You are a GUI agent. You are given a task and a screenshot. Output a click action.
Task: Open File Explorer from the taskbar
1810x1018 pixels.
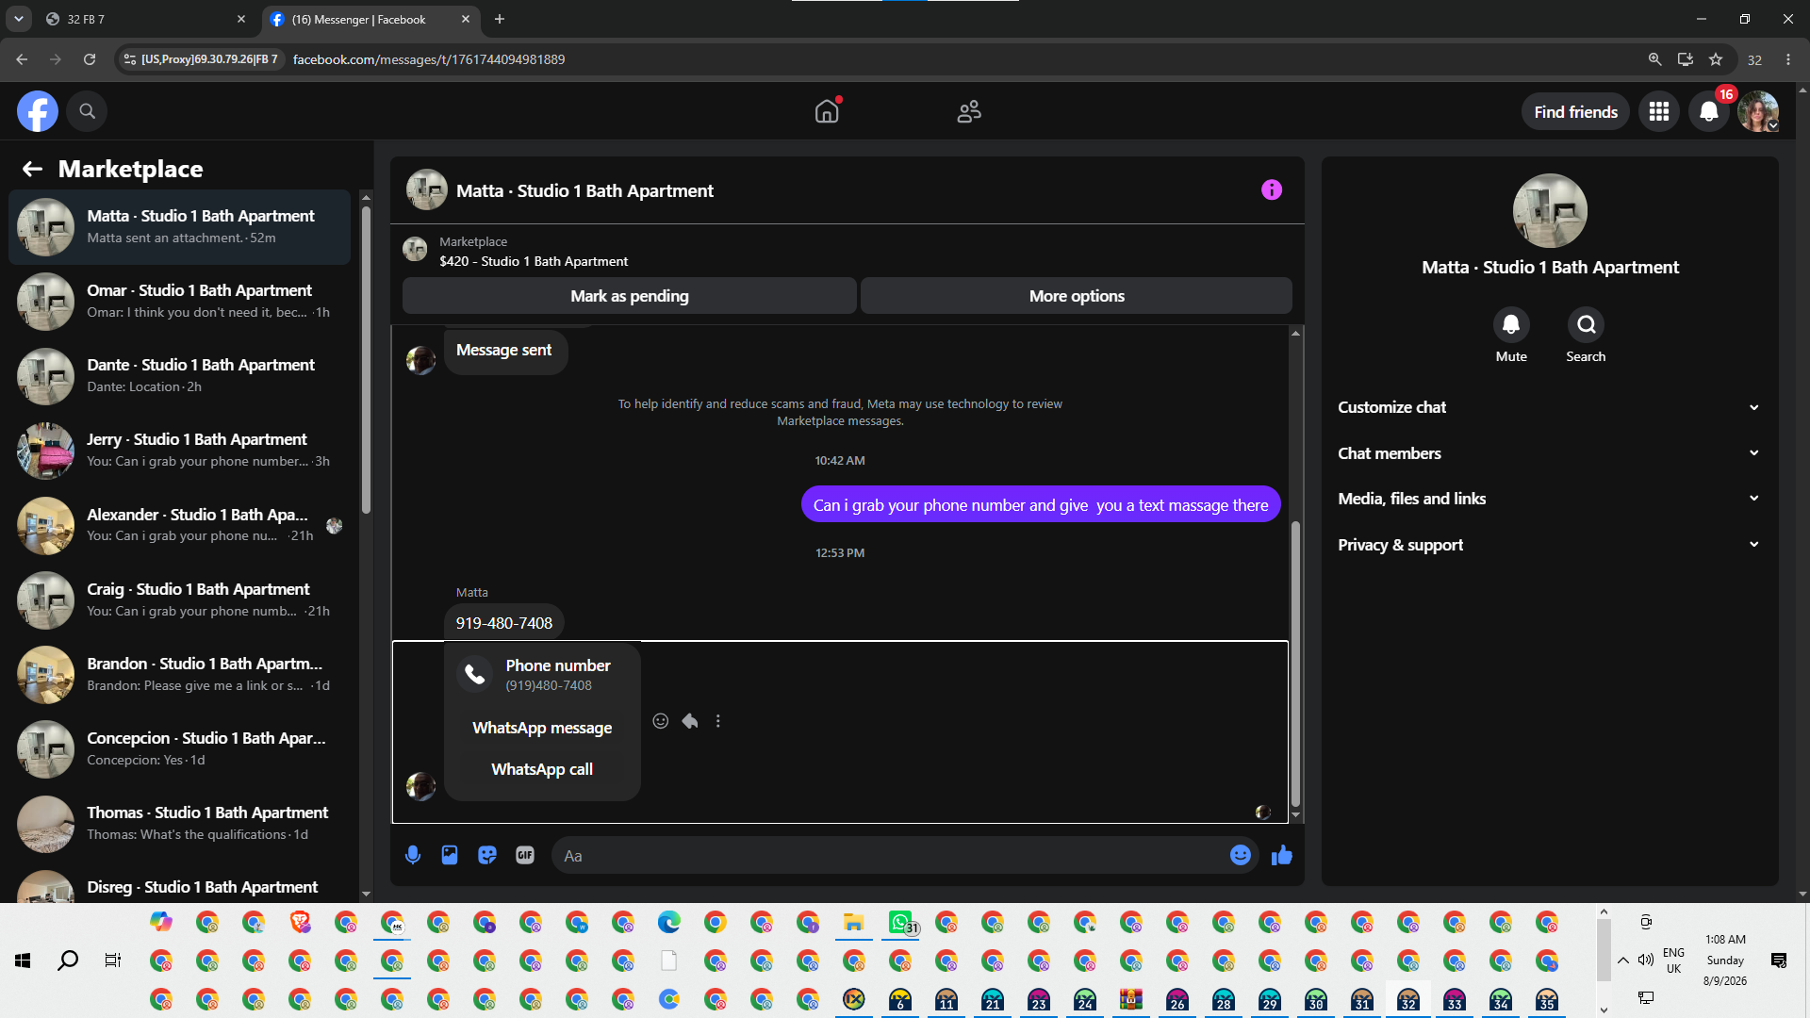click(x=854, y=922)
